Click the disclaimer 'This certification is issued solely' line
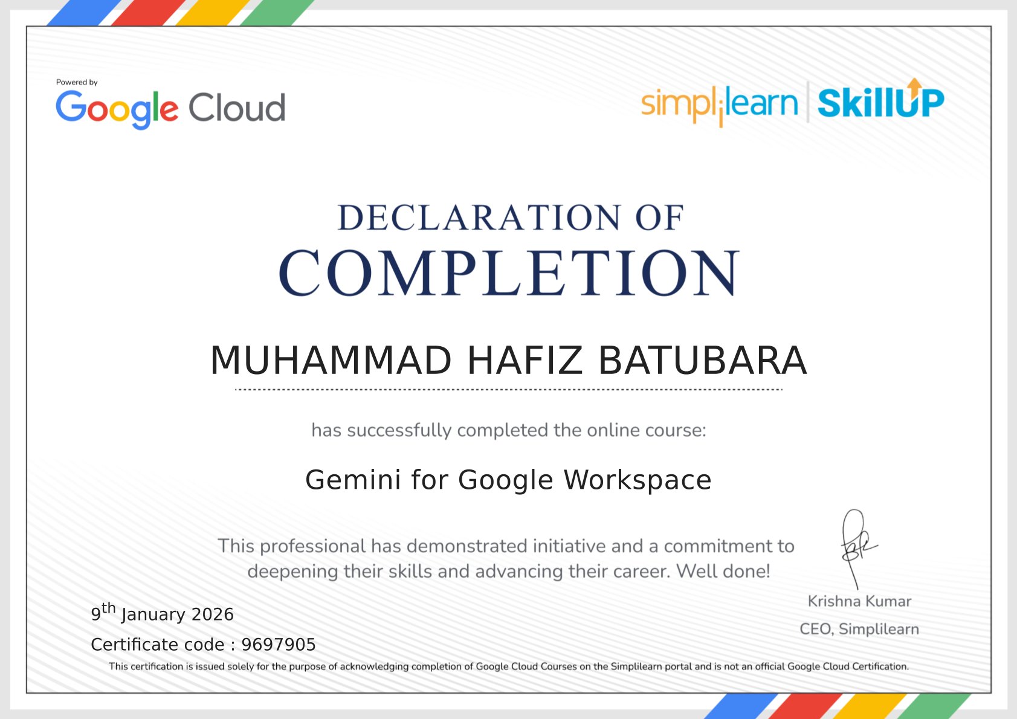Screen dimensions: 1017x719 click(508, 666)
